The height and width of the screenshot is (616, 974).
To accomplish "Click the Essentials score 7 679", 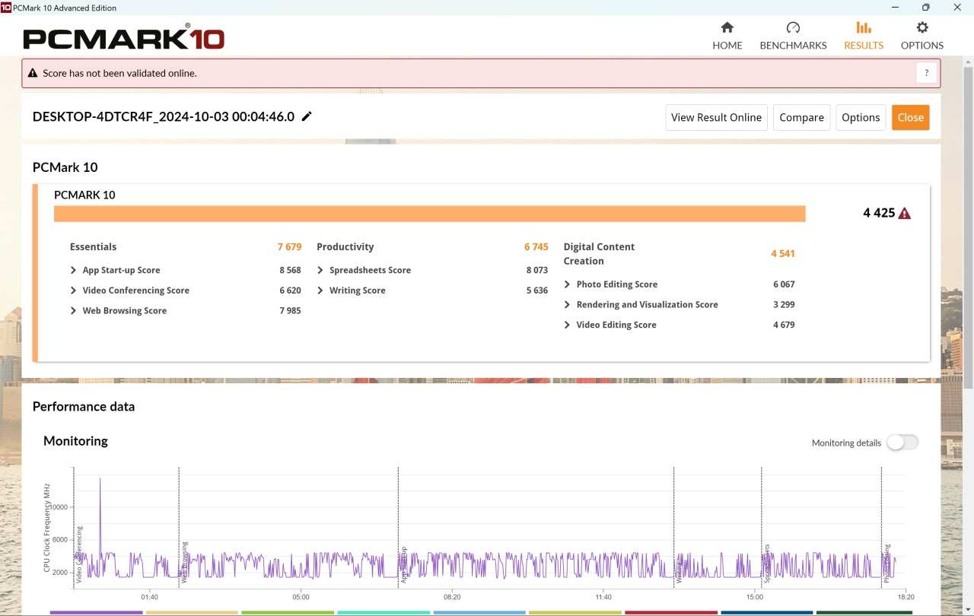I will (289, 247).
